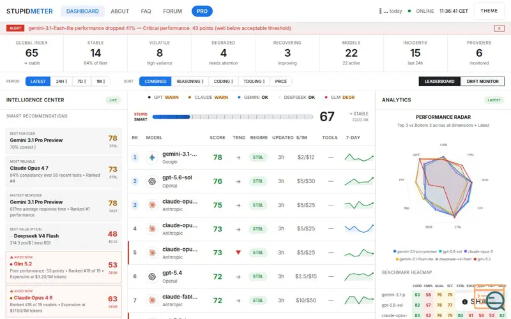Image resolution: width=511 pixels, height=319 pixels.
Task: Click the performance radar chart
Action: [x=443, y=186]
